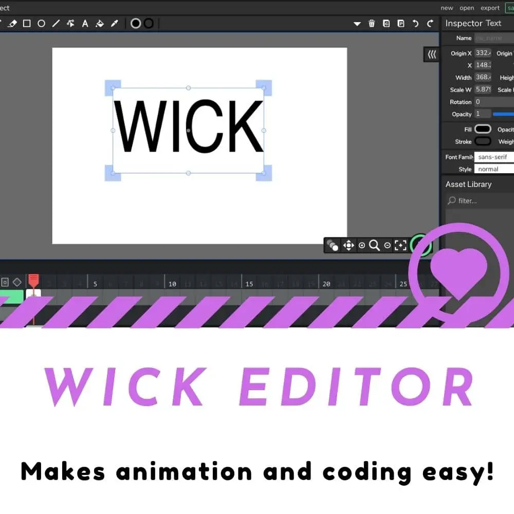Pick the Fill Bucket tool
The width and height of the screenshot is (514, 514).
(x=100, y=24)
